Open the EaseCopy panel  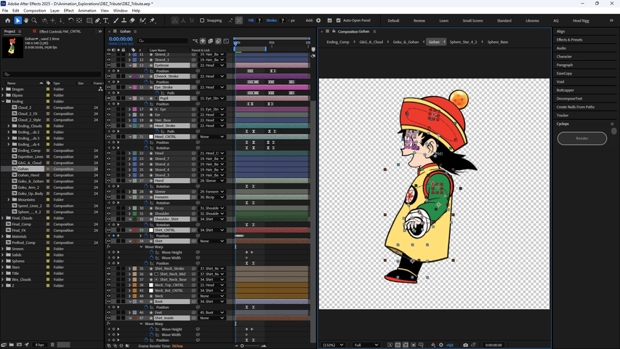point(564,73)
